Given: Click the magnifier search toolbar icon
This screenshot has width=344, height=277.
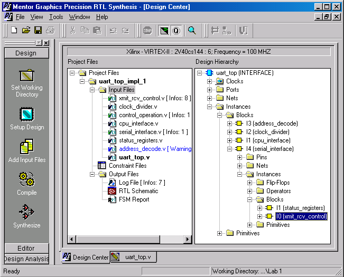Looking at the screenshot, I should [x=192, y=30].
